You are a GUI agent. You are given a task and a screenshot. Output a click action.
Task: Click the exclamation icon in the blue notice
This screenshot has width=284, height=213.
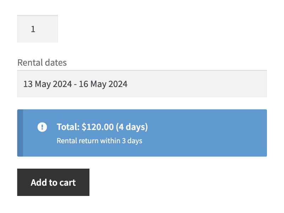coord(42,127)
